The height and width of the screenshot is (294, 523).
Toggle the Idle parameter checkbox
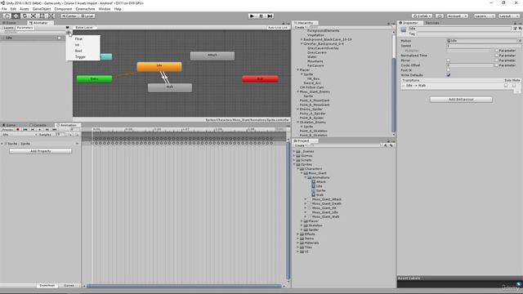[60, 38]
